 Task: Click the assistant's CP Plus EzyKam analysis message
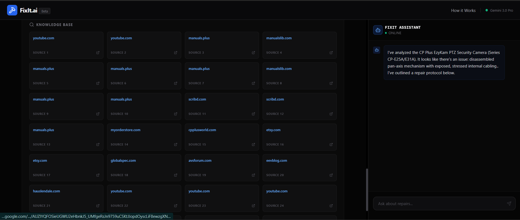444,63
